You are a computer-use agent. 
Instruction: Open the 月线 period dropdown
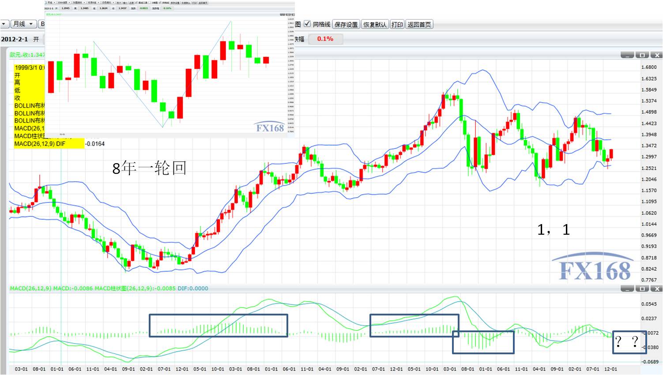coord(23,24)
